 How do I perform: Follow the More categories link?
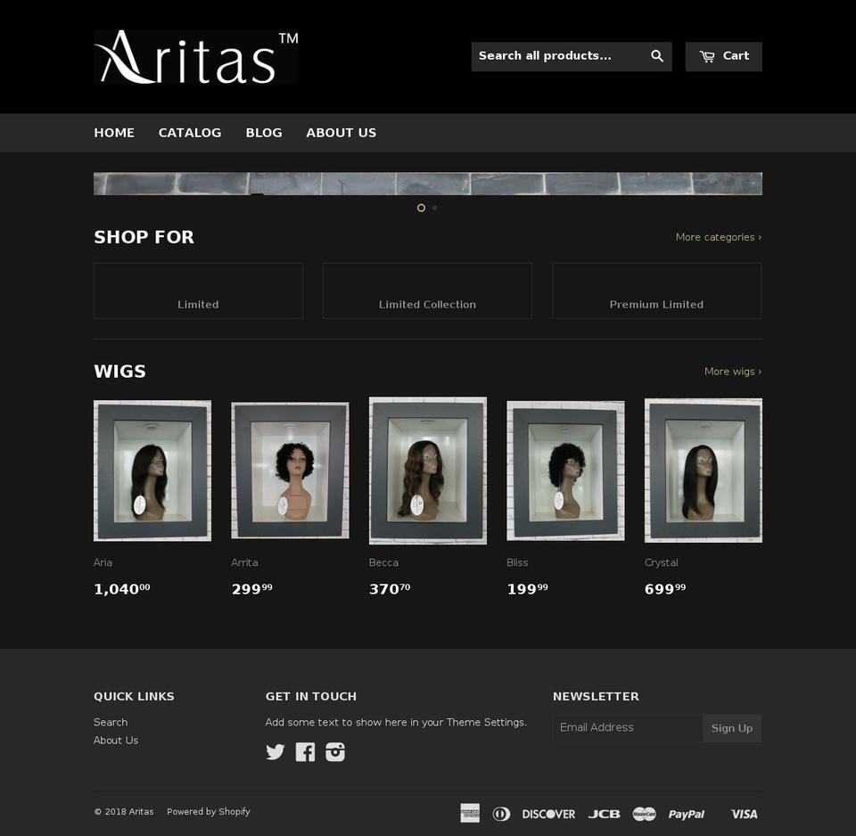coord(719,237)
